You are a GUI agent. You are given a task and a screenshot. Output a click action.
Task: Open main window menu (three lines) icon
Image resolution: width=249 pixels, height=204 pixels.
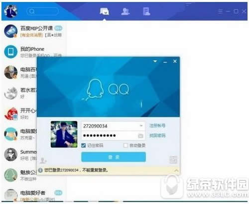221,11
